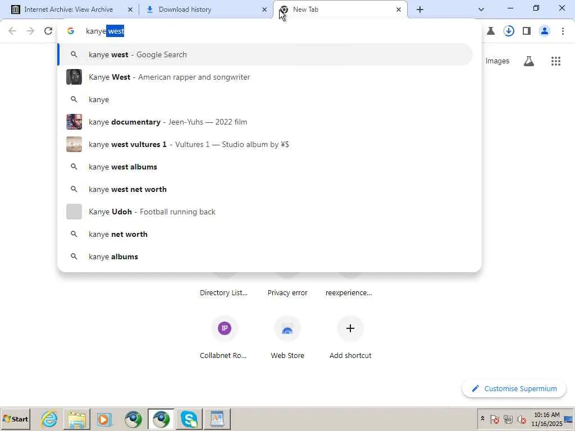Close the Download history tab

coord(264,10)
